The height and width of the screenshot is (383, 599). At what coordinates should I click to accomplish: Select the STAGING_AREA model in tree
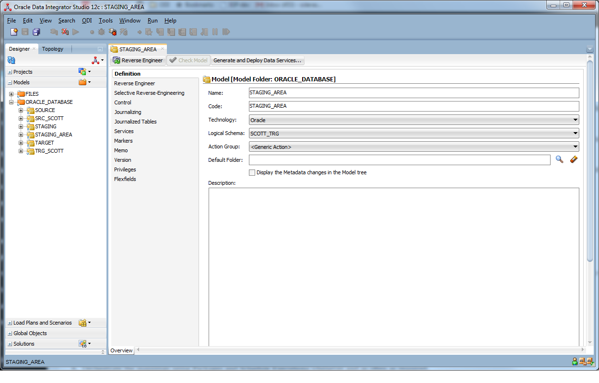pos(54,135)
